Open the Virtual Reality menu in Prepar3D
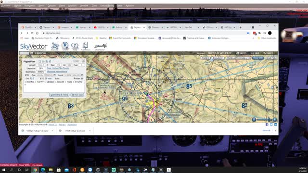Image resolution: width=308 pixels, height=173 pixels. pos(107,6)
